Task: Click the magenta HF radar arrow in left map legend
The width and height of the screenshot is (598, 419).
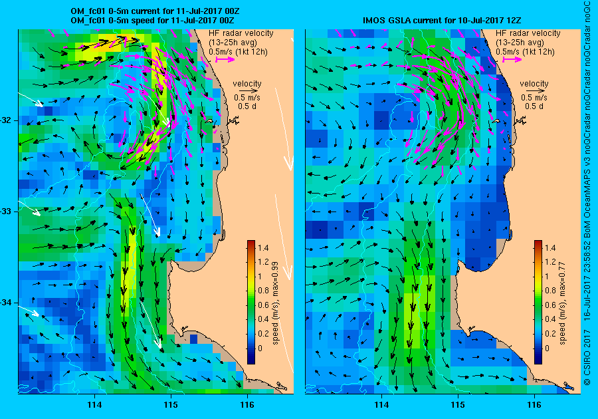Action: [225, 59]
